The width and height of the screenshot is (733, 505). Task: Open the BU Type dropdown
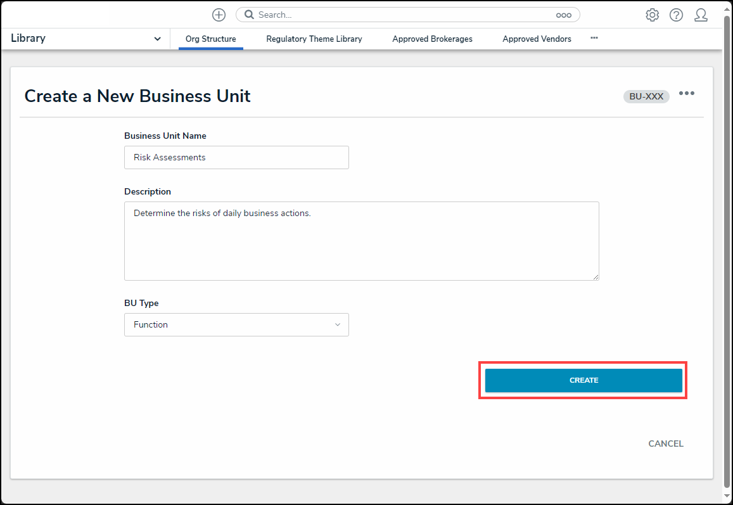236,324
